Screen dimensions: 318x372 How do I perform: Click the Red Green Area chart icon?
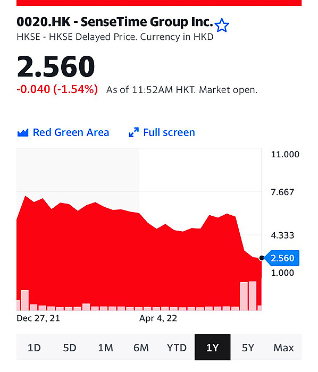coord(23,133)
